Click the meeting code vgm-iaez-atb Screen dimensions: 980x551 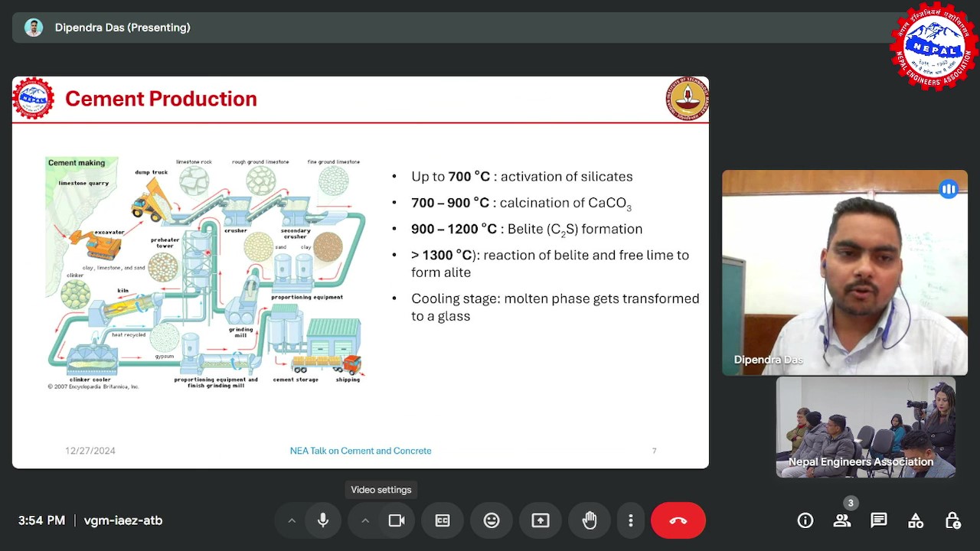[123, 520]
